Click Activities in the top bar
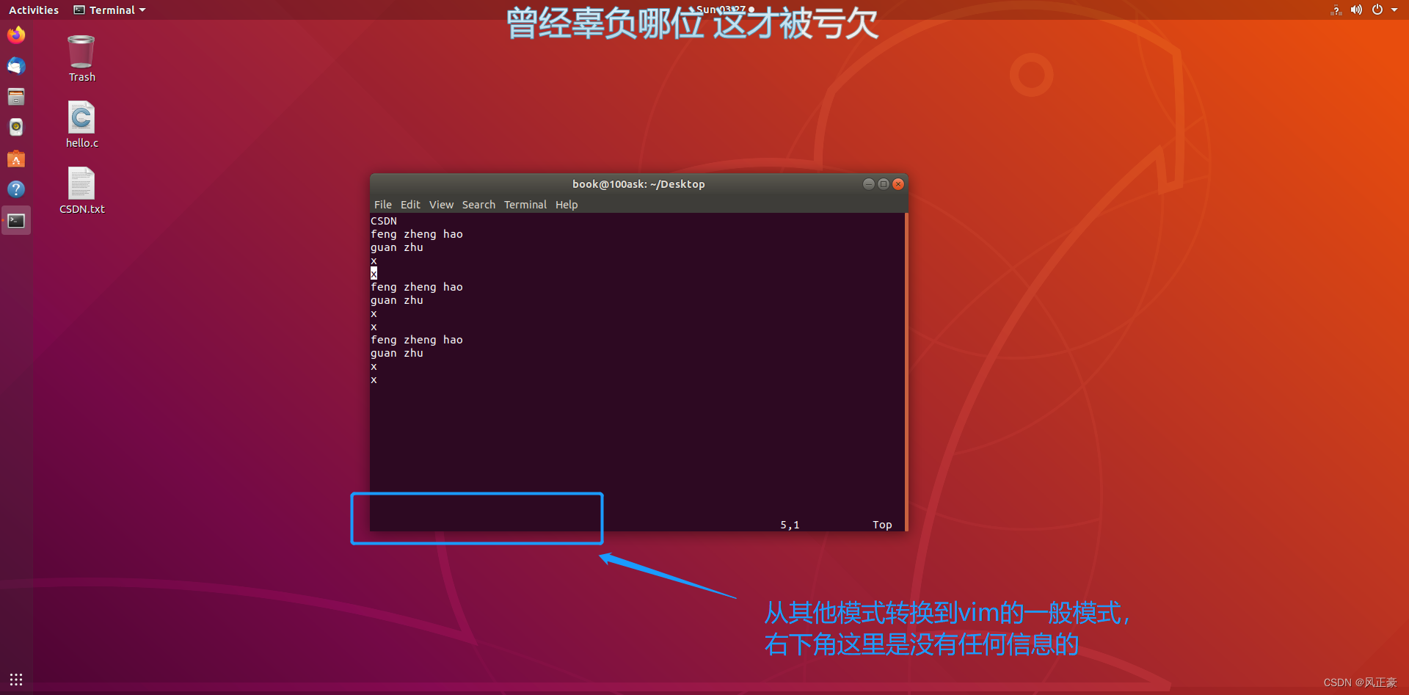The image size is (1409, 695). pos(33,10)
